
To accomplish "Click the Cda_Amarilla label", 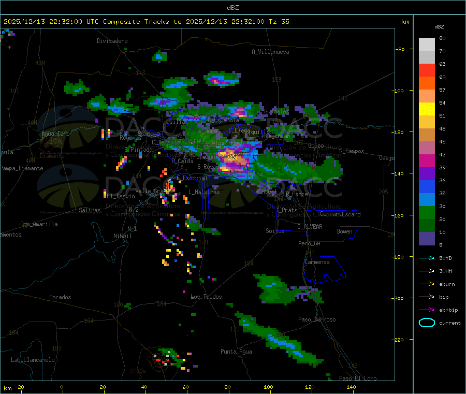I will 39,224.
